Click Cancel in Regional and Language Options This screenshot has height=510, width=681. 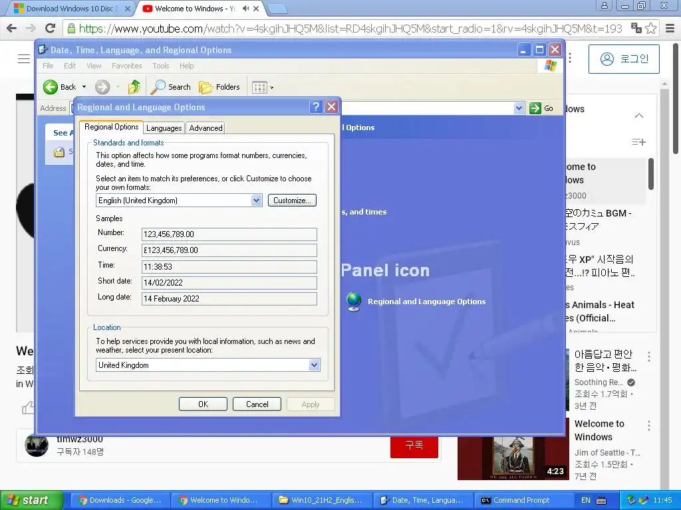[x=257, y=404]
